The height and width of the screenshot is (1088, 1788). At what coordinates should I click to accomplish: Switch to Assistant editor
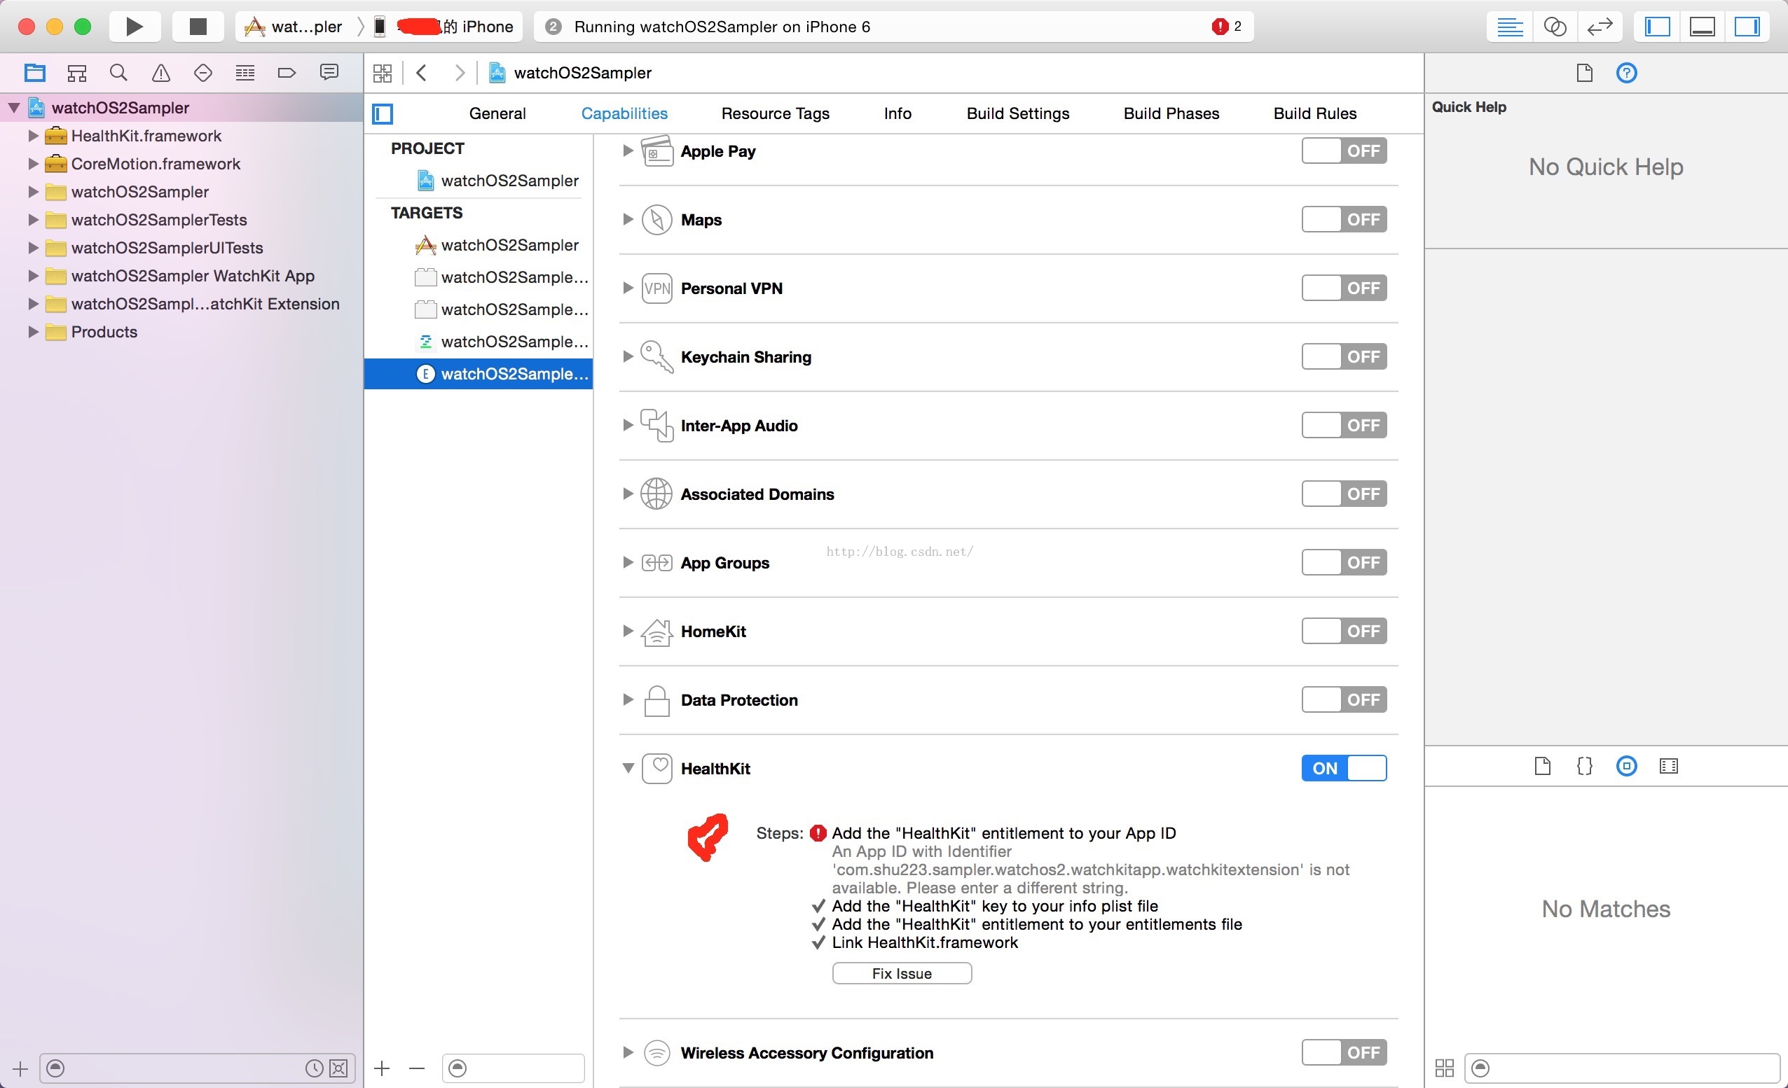click(x=1554, y=27)
